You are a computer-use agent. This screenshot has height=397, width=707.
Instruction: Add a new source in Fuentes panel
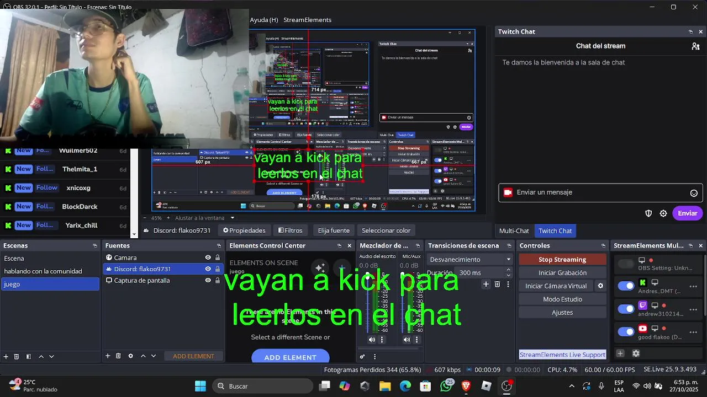[x=108, y=356]
